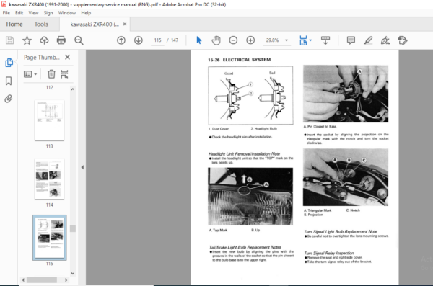Click the read mode keyboard icon
Screen dimensions: 433x286
click(325, 40)
